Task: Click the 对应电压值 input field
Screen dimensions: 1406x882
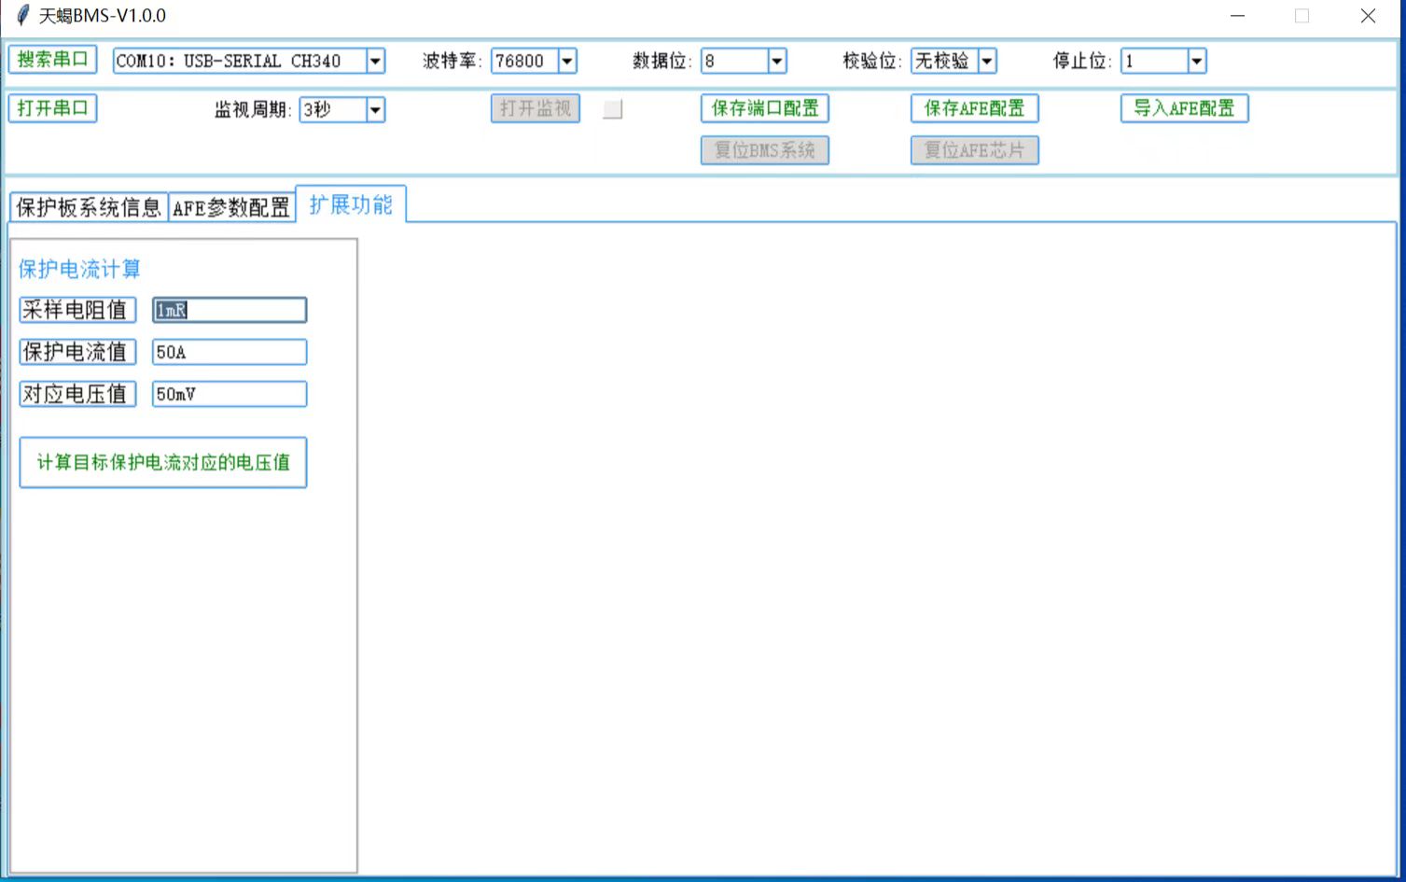Action: 230,394
